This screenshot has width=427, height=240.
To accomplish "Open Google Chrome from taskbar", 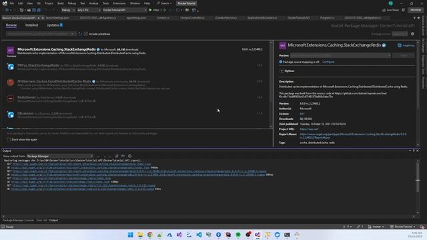I will pyautogui.click(x=150, y=235).
